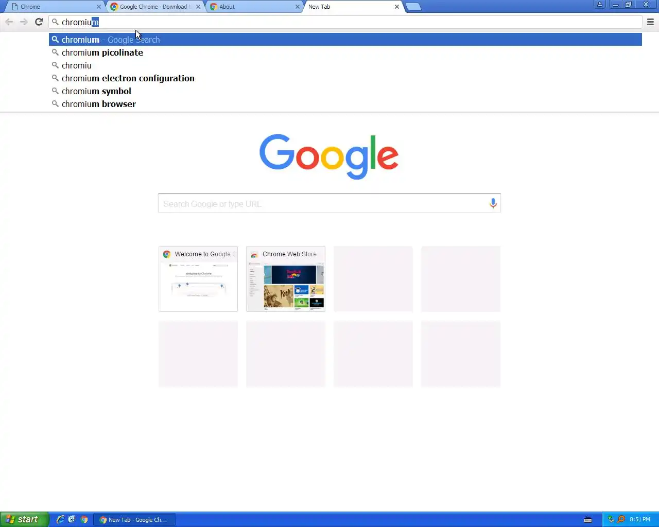Click the clock showing 8:51 PM
The image size is (659, 527).
[x=640, y=520]
